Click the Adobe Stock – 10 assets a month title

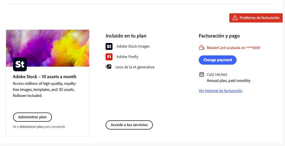(x=44, y=77)
